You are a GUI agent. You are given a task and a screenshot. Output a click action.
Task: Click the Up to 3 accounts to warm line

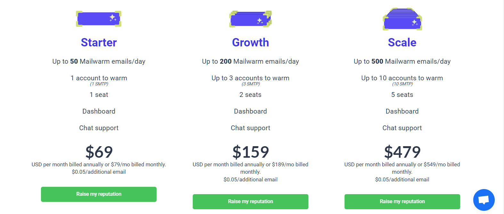[250, 78]
